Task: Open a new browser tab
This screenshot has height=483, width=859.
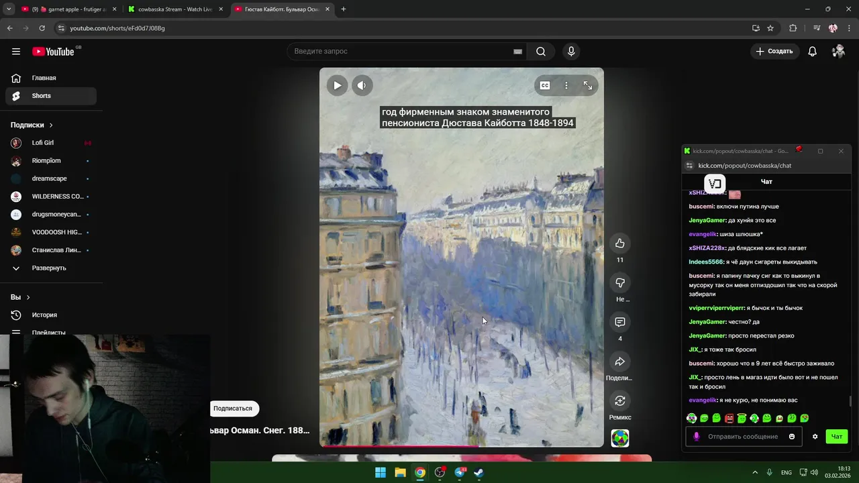Action: coord(344,9)
